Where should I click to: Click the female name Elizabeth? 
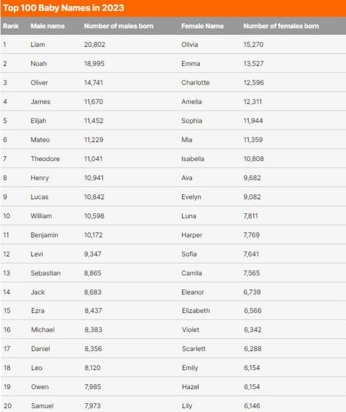(x=196, y=311)
